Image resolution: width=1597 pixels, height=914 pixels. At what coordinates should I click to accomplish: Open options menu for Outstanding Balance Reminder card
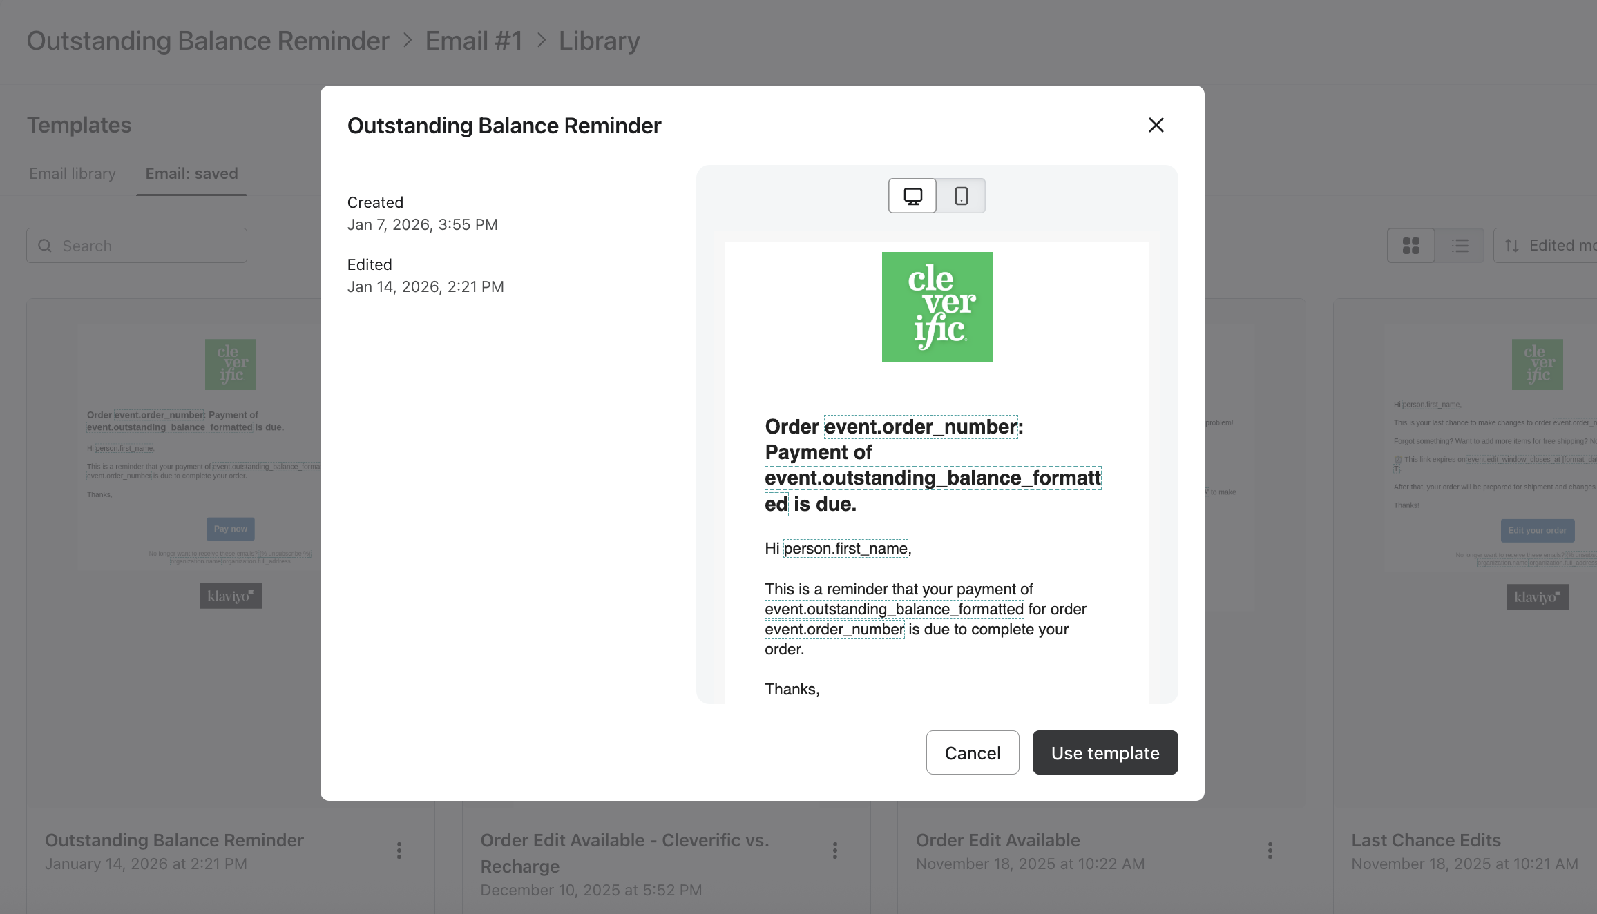[399, 850]
